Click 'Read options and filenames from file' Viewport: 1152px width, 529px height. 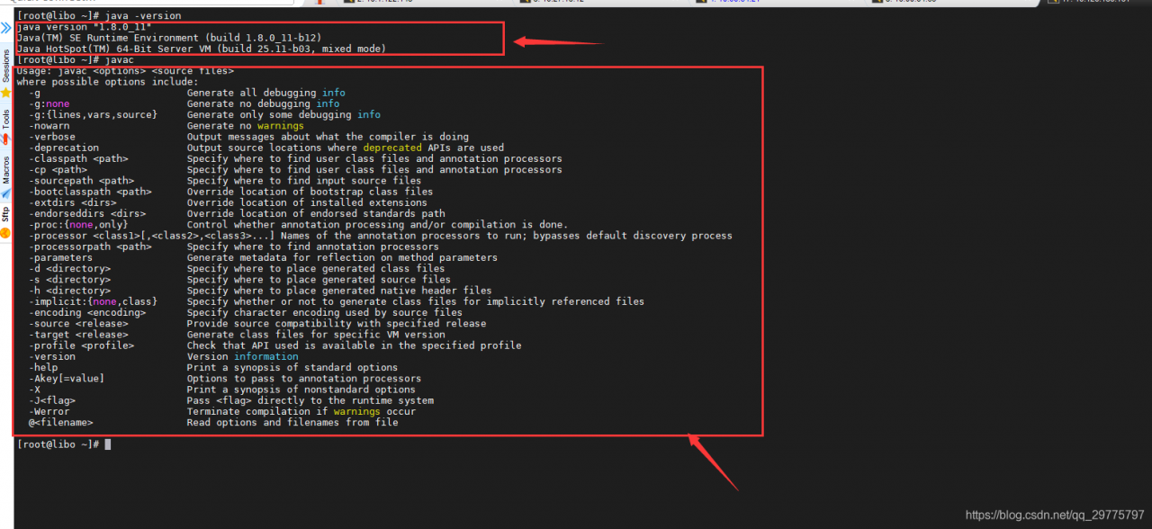point(292,422)
